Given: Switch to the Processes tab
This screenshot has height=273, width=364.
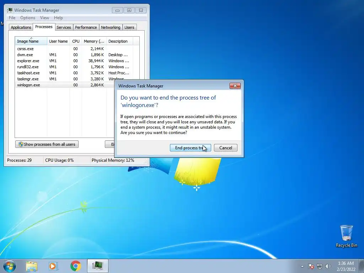Looking at the screenshot, I should pos(44,27).
